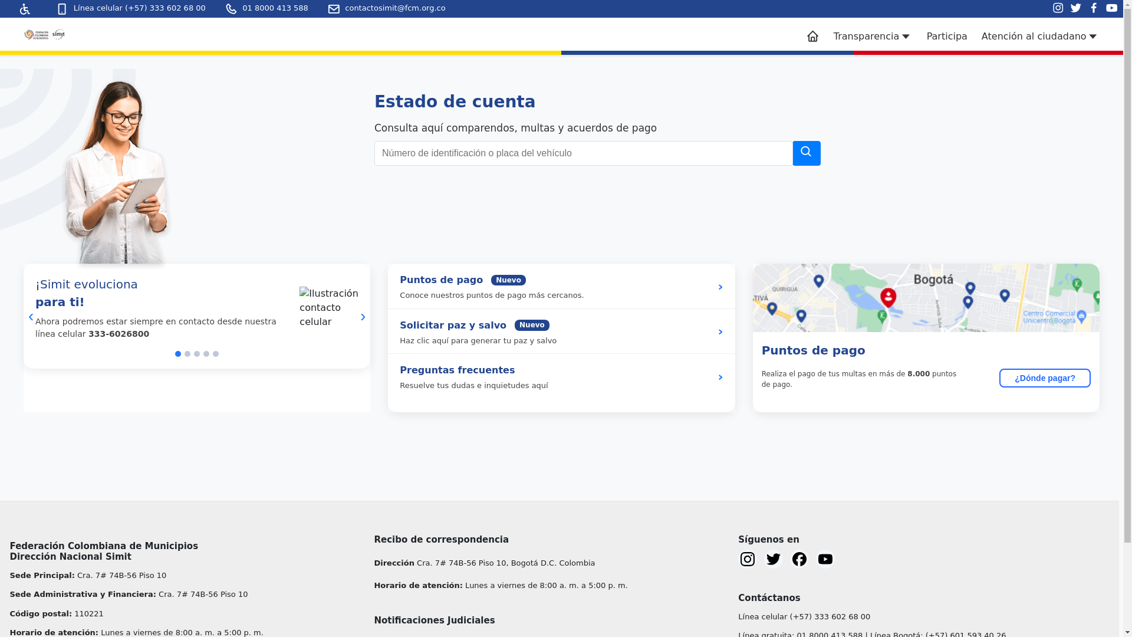This screenshot has height=637, width=1132.
Task: Expand Atención al ciudadano dropdown menu
Action: click(x=1039, y=37)
